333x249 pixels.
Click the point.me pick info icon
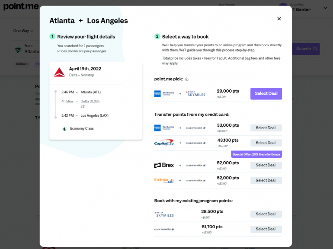click(x=187, y=79)
